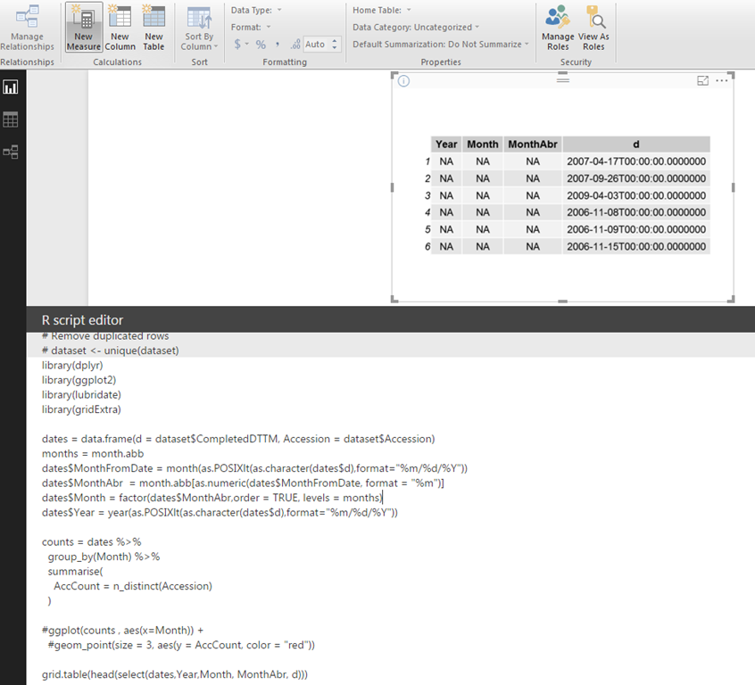Switch to Report view in sidebar
Viewport: 755px width, 685px height.
click(11, 87)
